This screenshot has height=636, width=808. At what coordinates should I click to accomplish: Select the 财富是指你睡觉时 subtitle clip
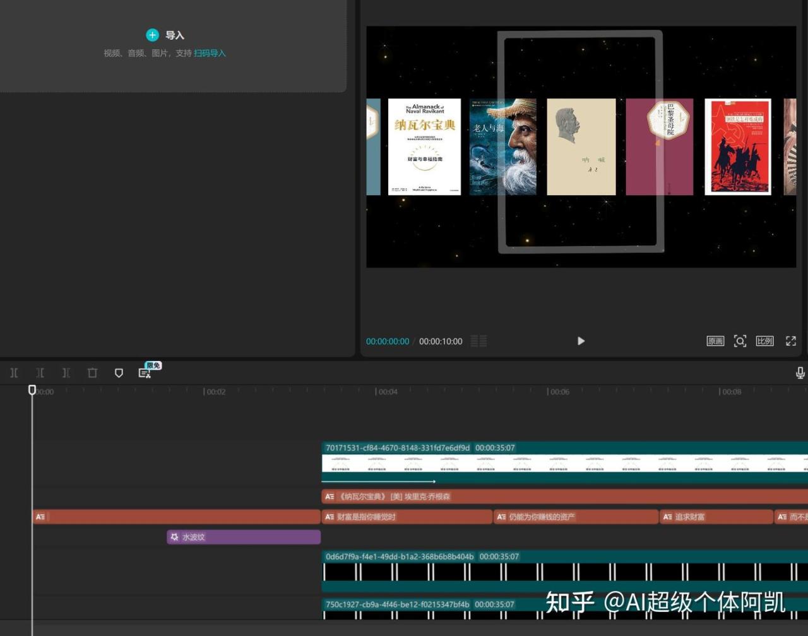(x=407, y=517)
